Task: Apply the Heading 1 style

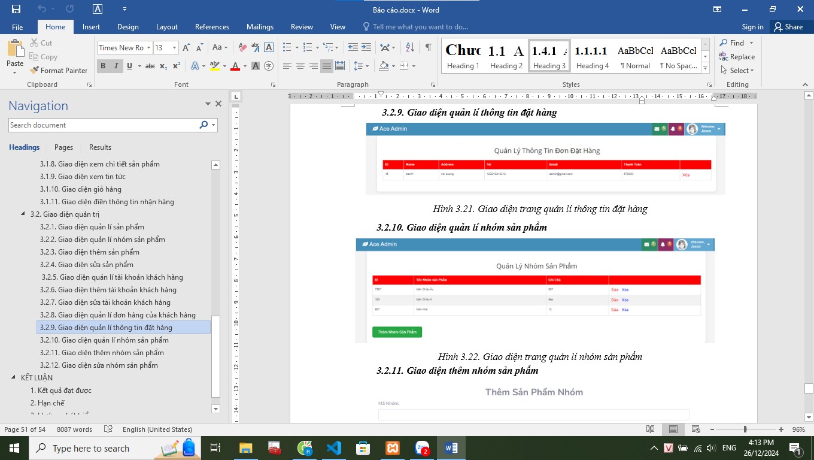Action: tap(463, 57)
